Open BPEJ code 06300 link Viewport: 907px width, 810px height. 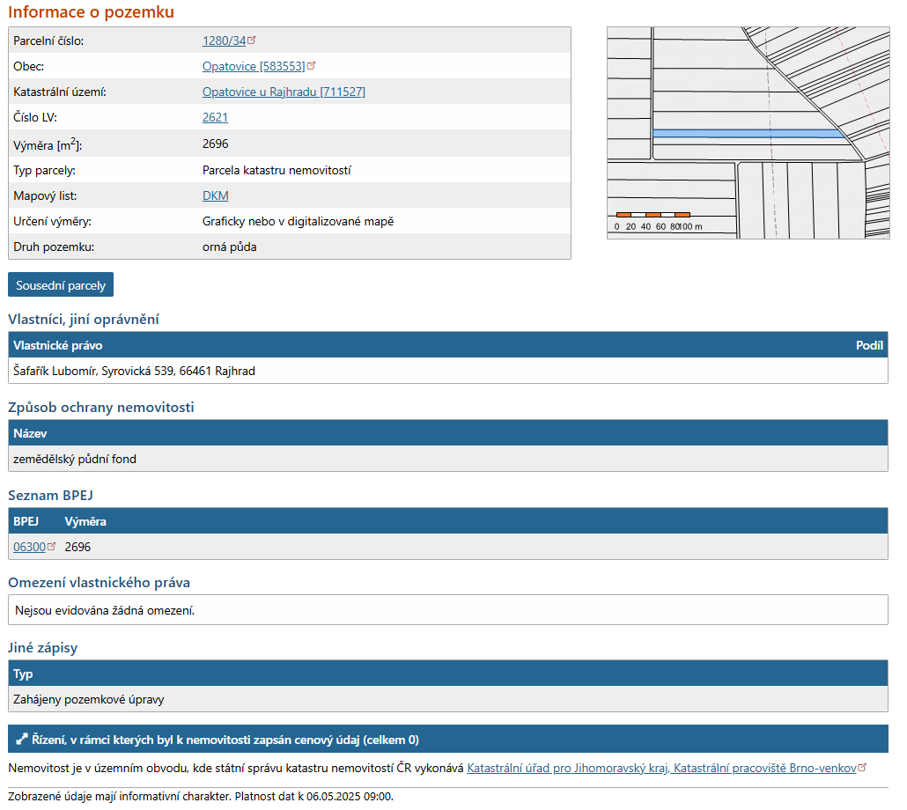pos(30,547)
